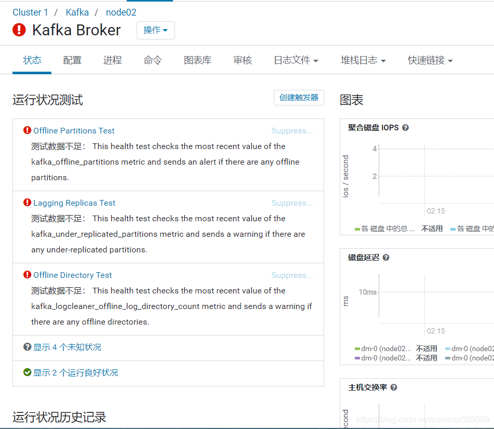This screenshot has width=494, height=429.
Task: Suppress the Lagging Replicas Test
Action: [292, 203]
